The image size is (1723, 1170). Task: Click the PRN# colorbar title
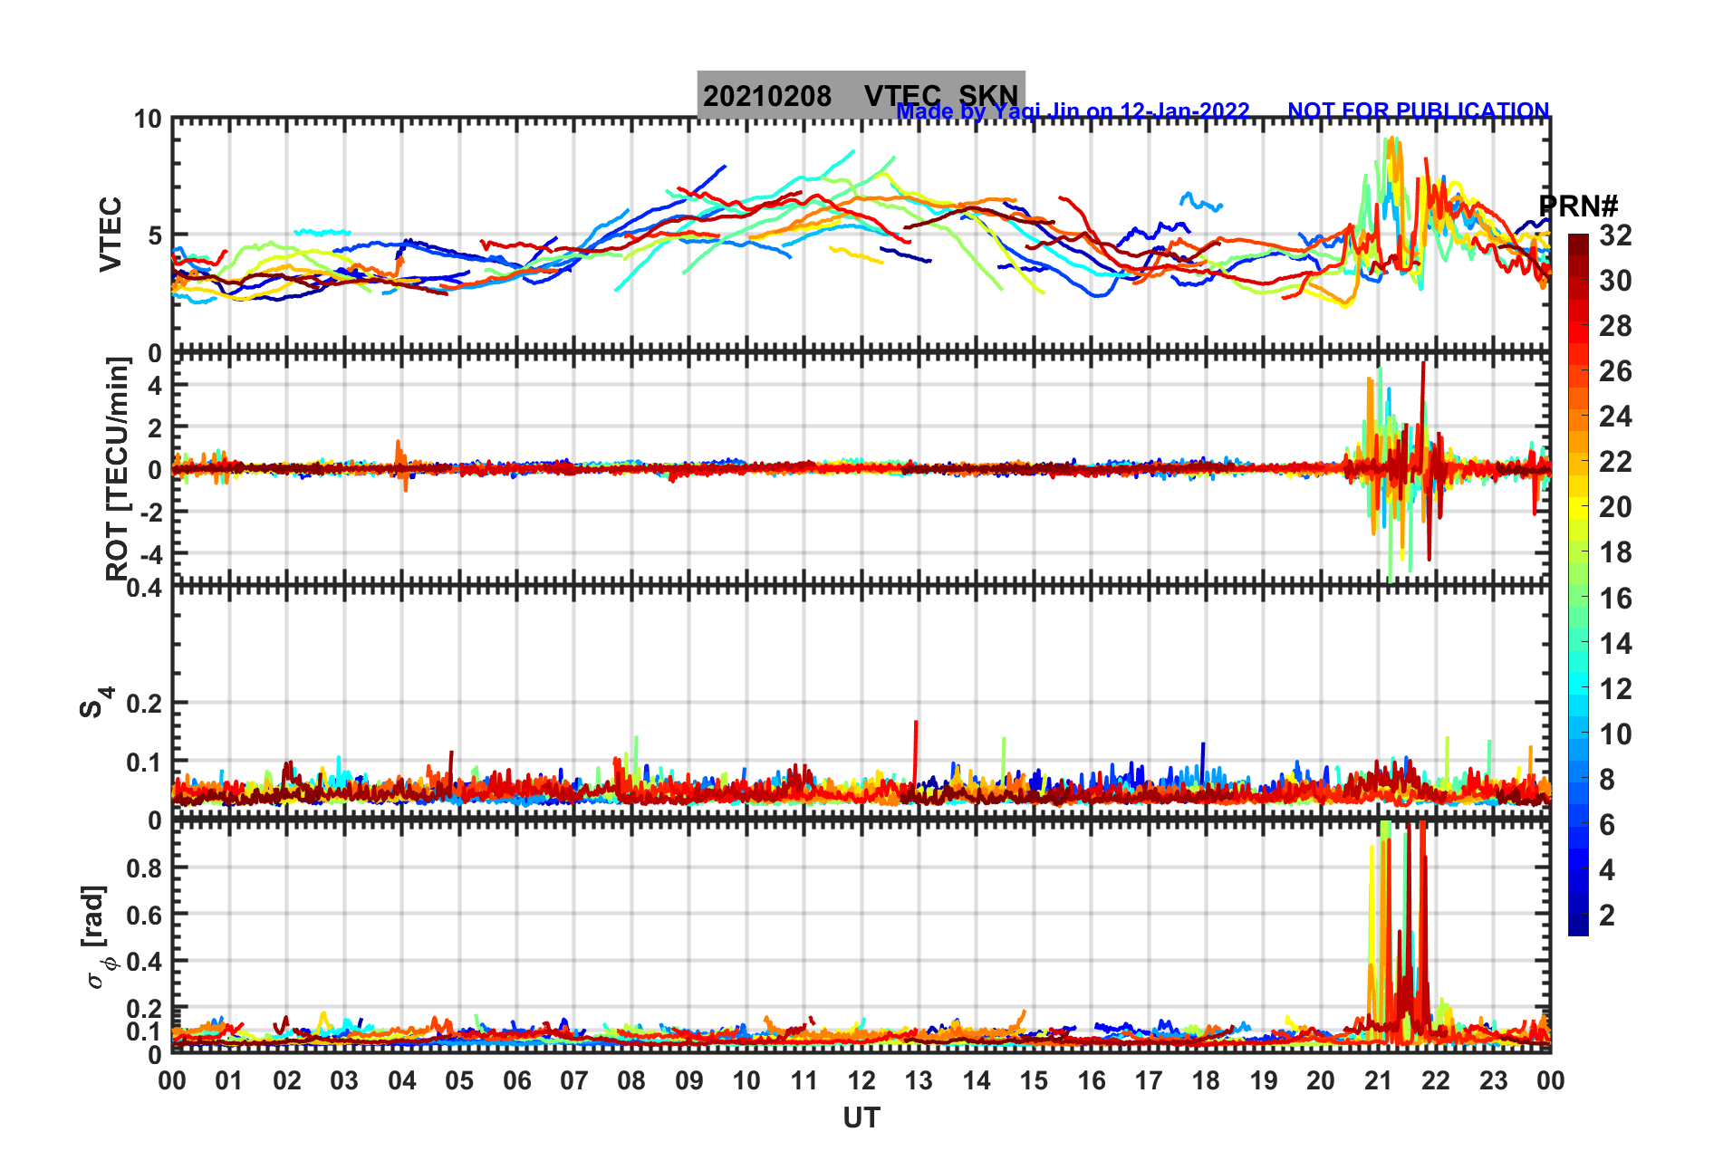1578,206
